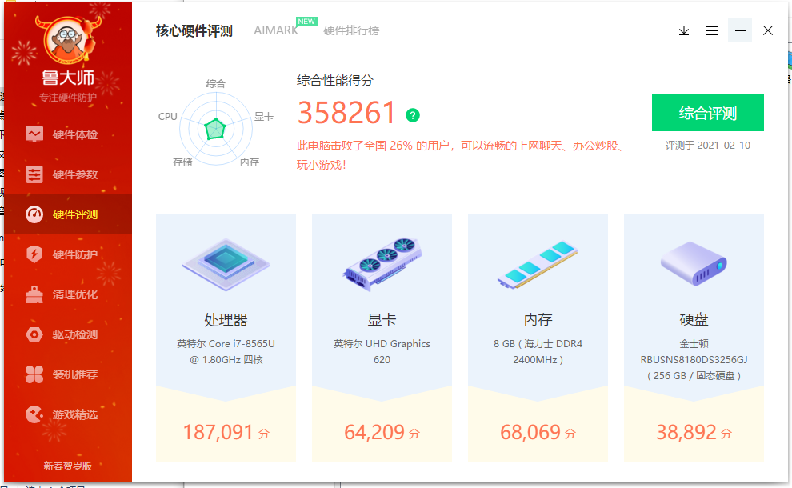This screenshot has width=792, height=488.
Task: Click the green question mark help icon
Action: (413, 115)
